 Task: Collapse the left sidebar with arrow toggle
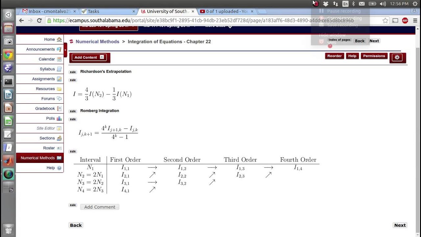tap(65, 50)
